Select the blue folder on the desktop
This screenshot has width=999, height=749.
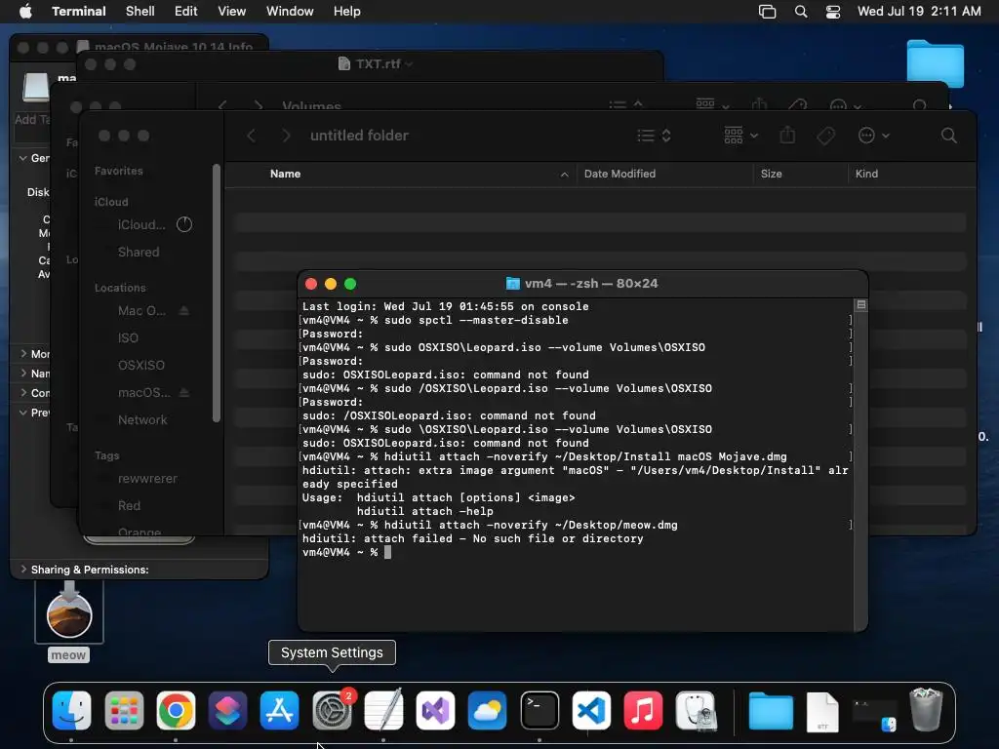click(936, 63)
